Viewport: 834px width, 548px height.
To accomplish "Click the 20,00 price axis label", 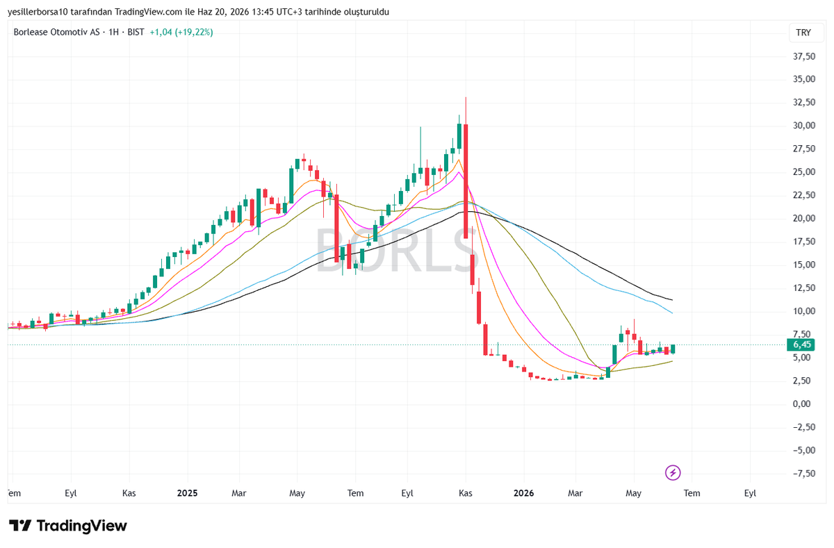I will [x=804, y=218].
